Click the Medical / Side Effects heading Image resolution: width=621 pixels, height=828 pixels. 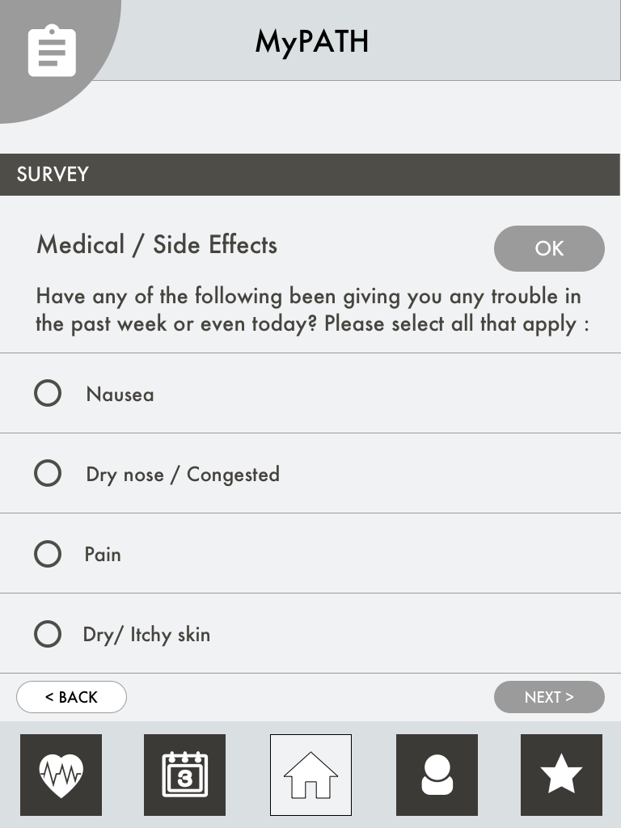[x=157, y=245]
